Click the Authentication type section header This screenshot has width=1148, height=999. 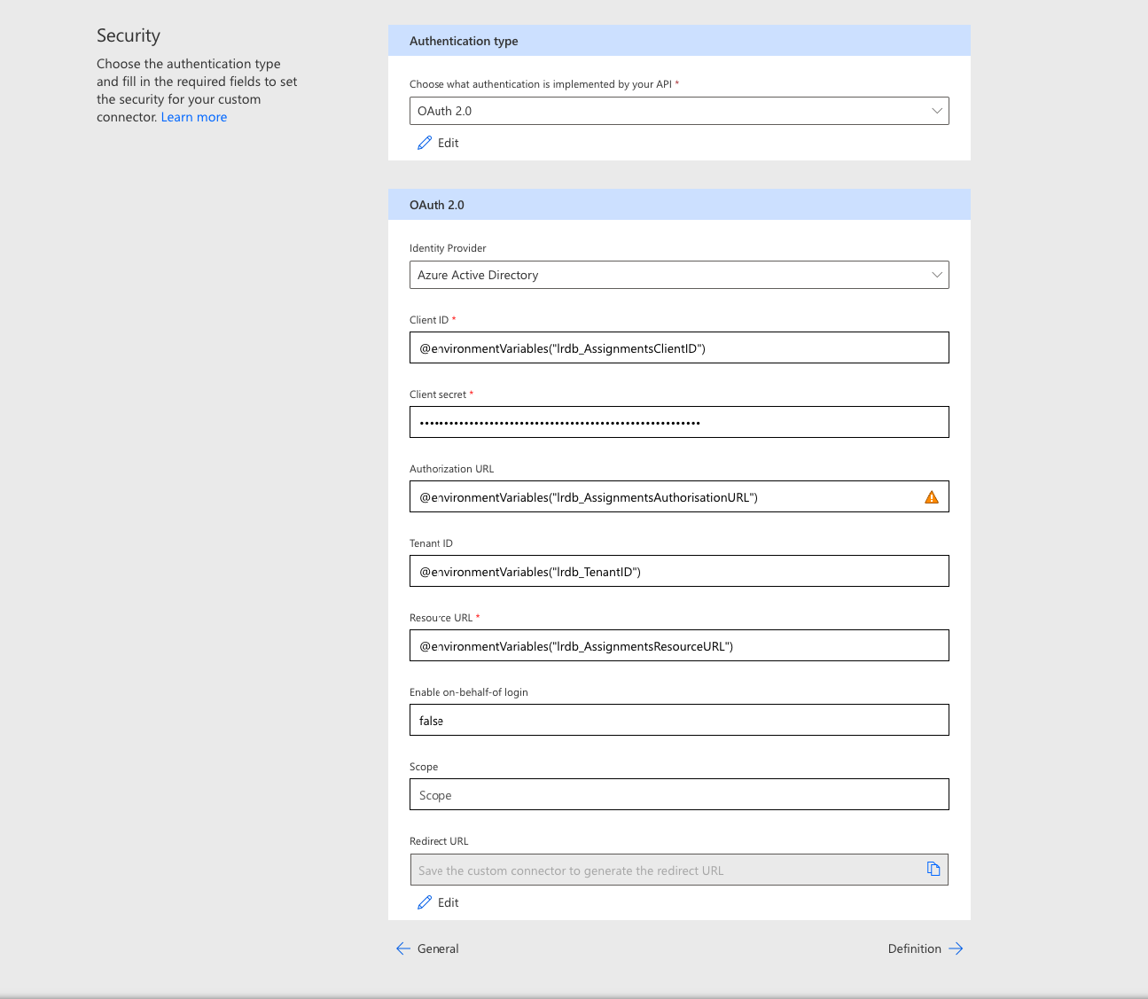coord(679,41)
